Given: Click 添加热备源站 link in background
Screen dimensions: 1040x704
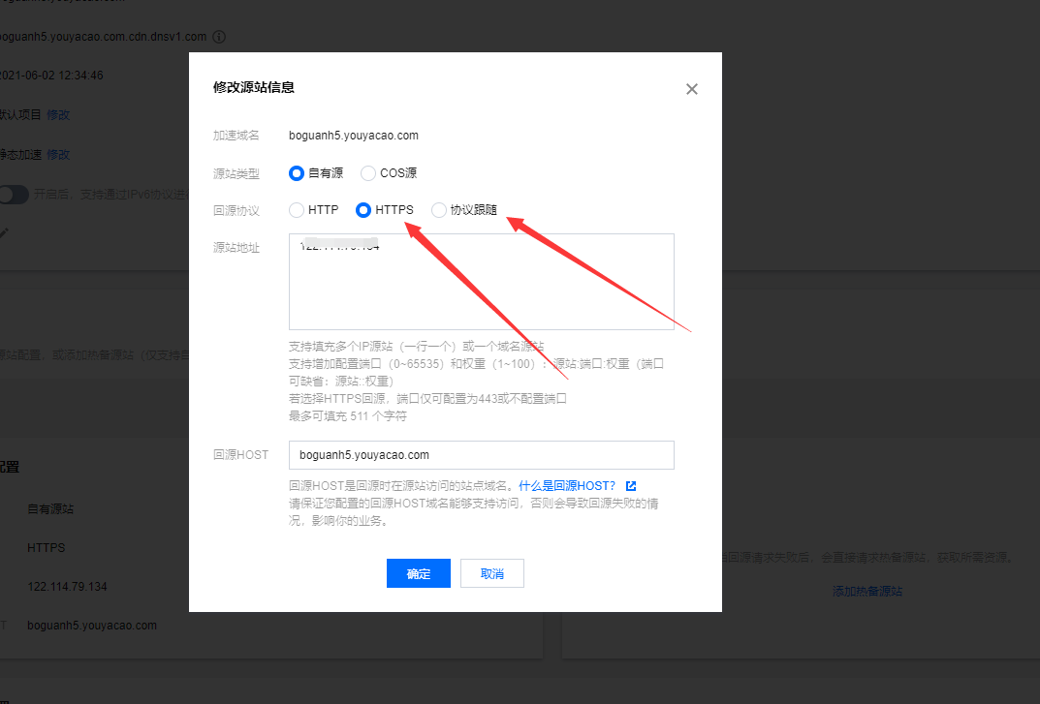Looking at the screenshot, I should [x=867, y=592].
